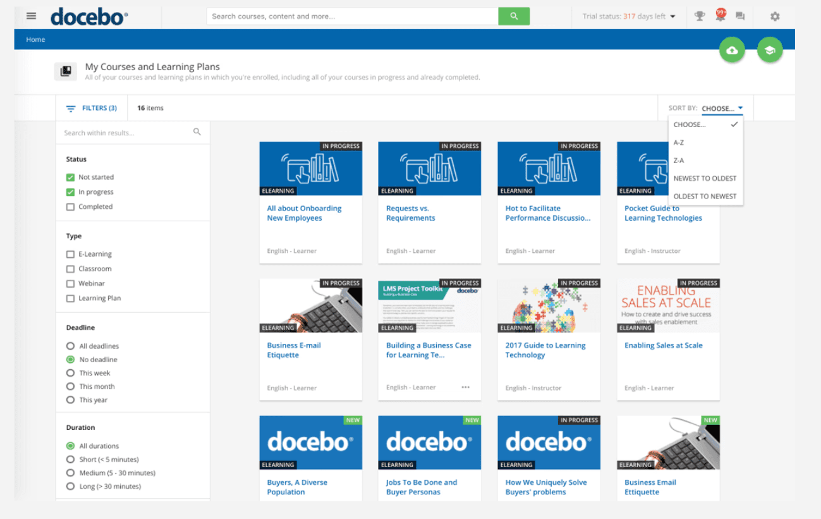Screen dimensions: 821x519
Task: Enable the Classroom type filter
Action: pyautogui.click(x=70, y=269)
